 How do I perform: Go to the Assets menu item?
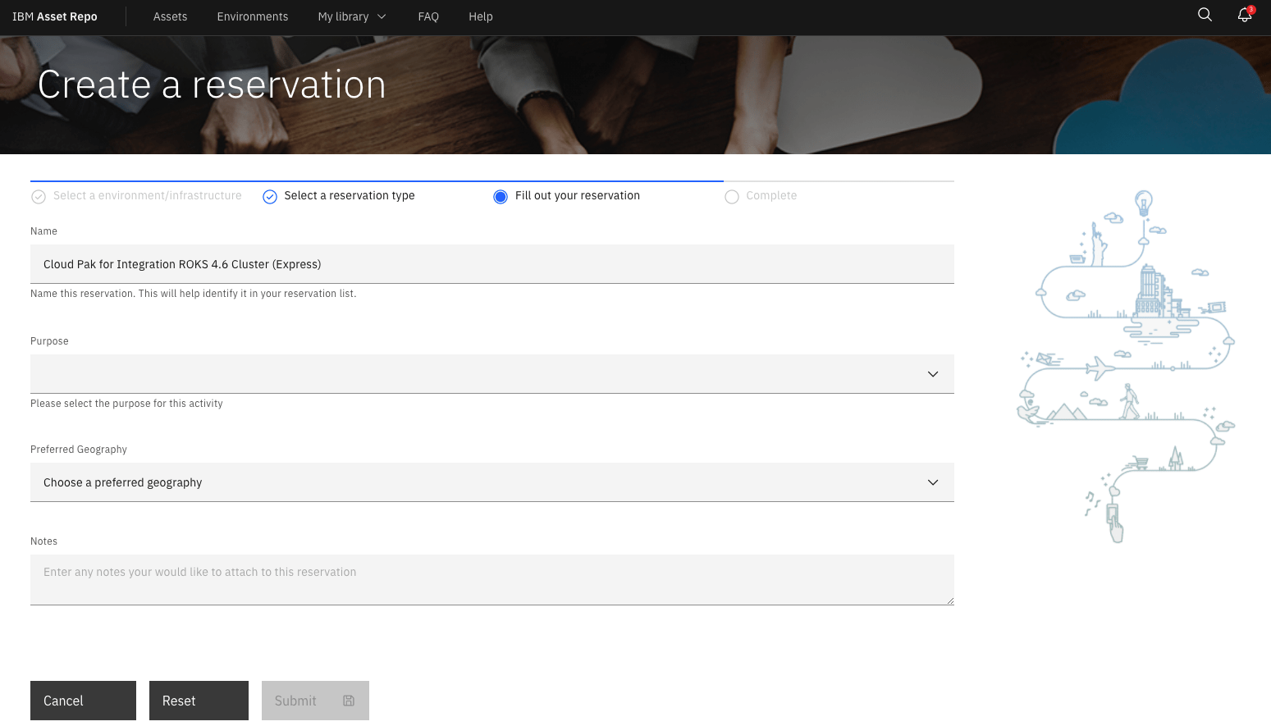170,16
